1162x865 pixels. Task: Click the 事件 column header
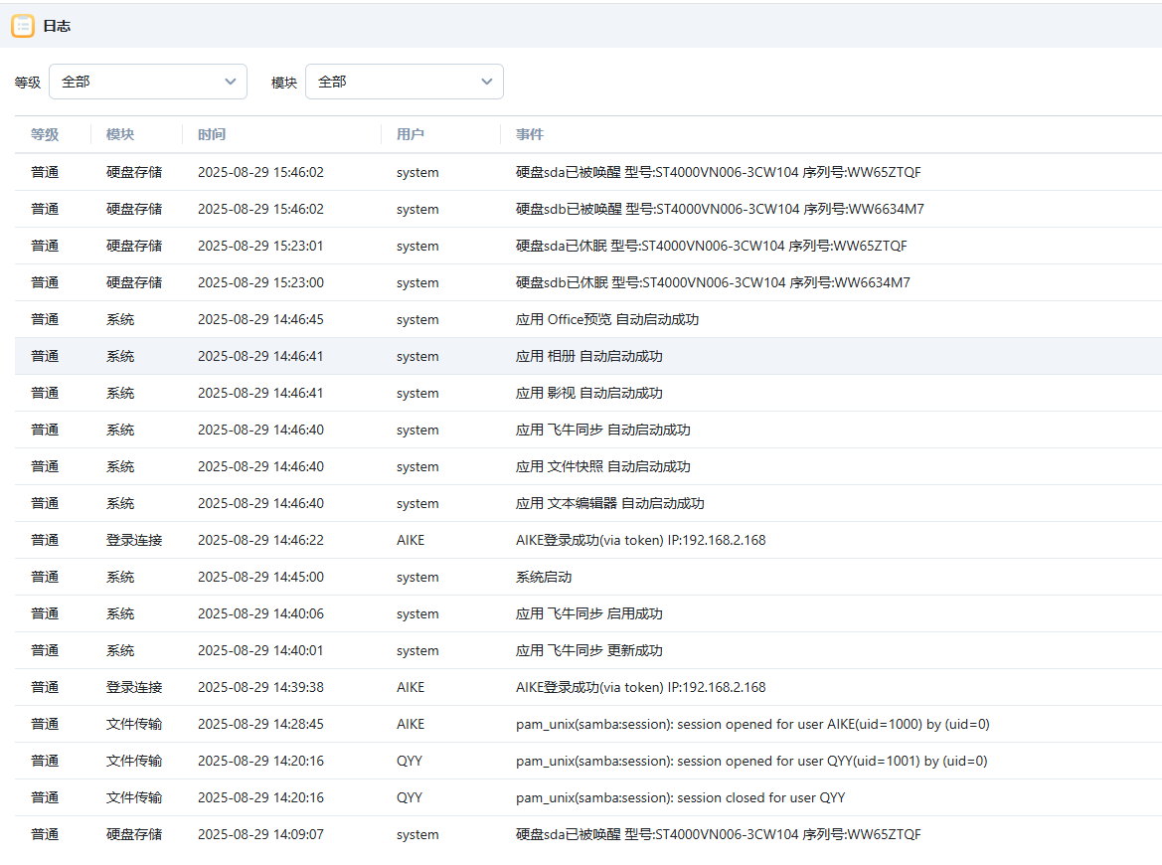coord(530,134)
